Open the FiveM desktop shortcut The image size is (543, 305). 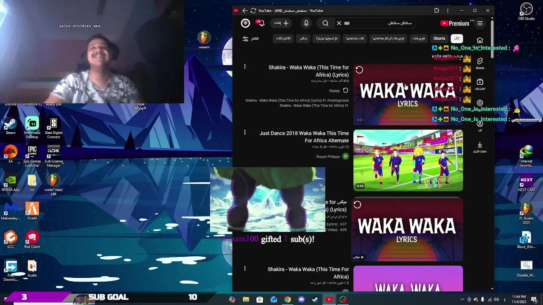point(32,211)
